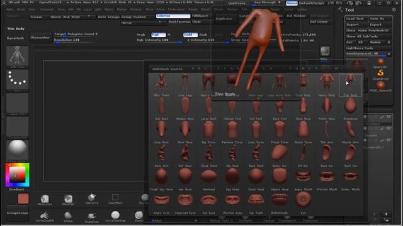Open the Document menu
Viewport: 403px width, 226px height.
coord(47,9)
